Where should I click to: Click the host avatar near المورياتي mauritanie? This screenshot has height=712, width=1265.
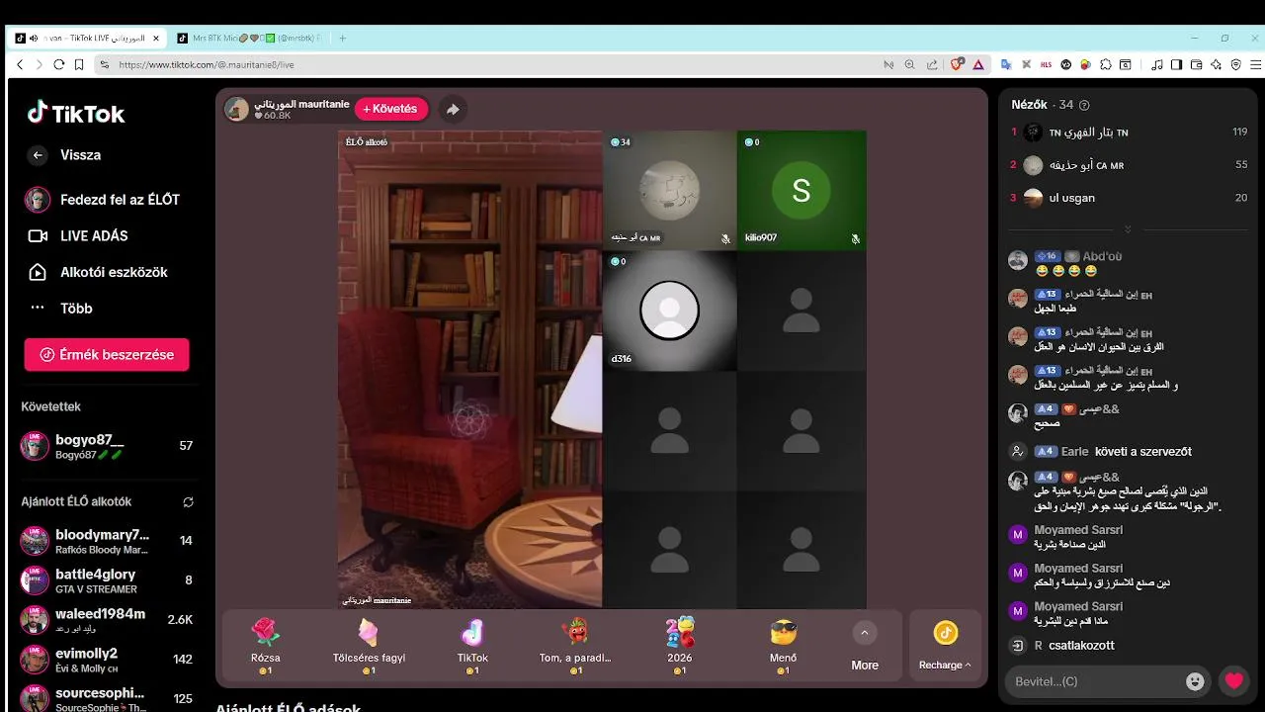click(x=236, y=109)
